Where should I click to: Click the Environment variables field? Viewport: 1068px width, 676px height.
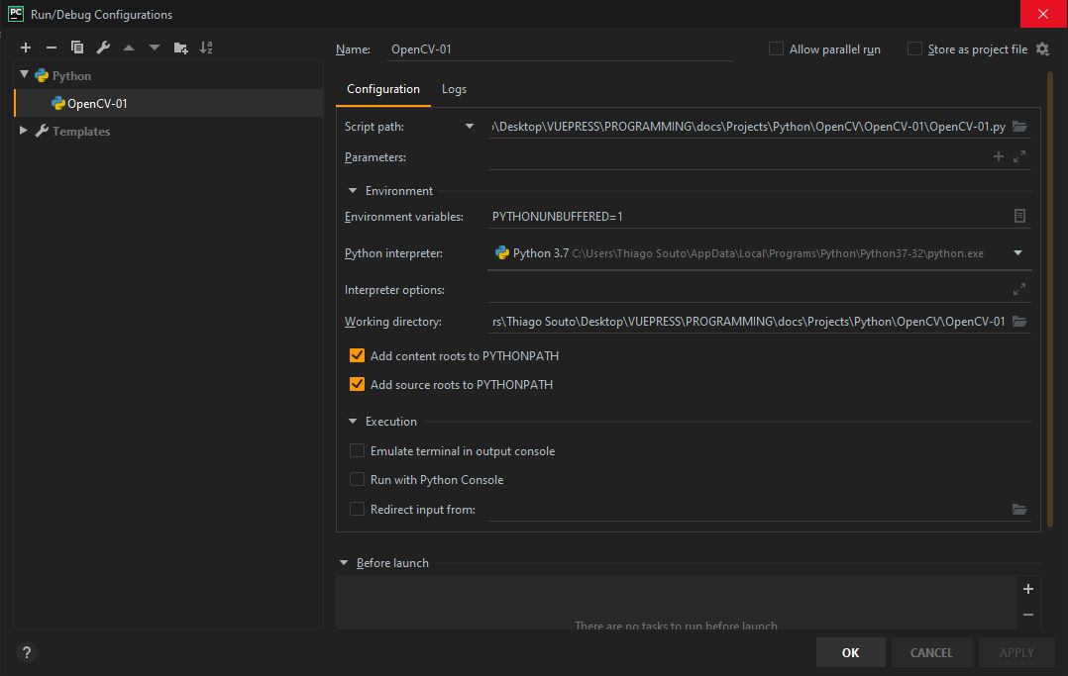click(749, 216)
